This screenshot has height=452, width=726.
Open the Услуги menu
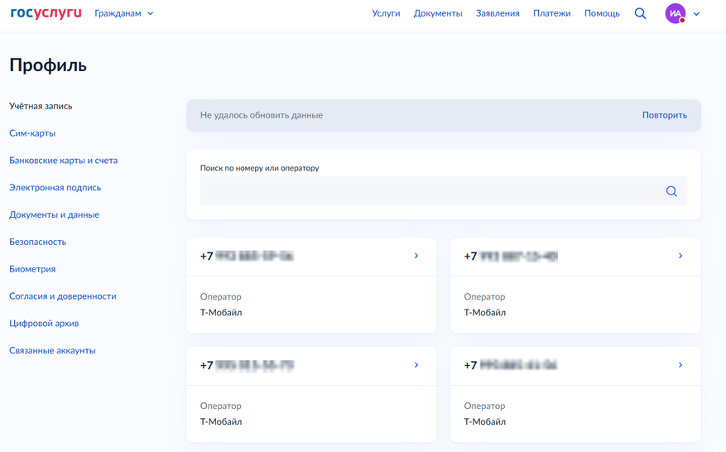click(x=386, y=13)
